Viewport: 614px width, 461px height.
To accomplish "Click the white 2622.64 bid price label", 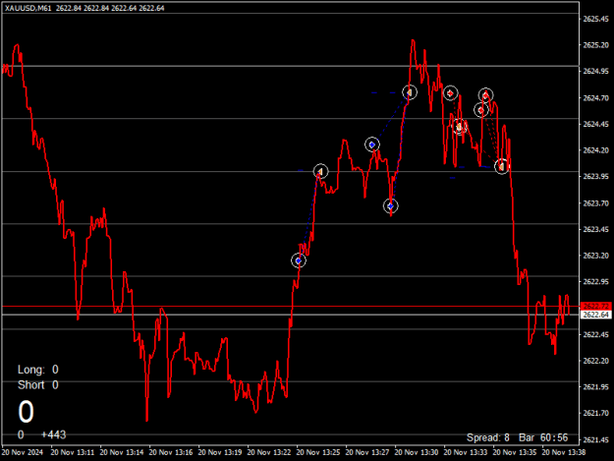I will 595,315.
